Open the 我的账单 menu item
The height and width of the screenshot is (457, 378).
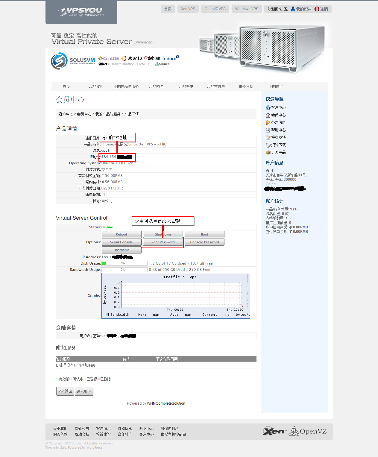tap(186, 86)
